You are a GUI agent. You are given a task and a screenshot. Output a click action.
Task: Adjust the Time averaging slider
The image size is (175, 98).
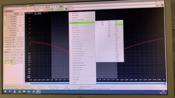pos(20,38)
